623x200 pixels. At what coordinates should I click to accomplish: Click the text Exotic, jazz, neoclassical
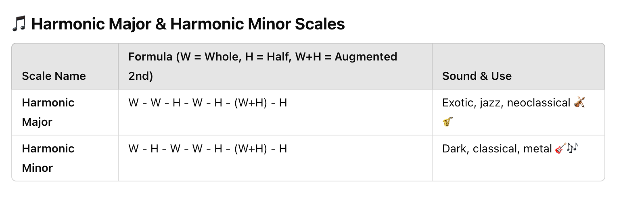(506, 103)
